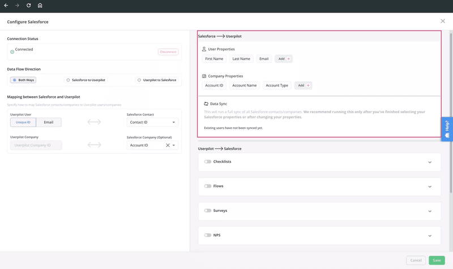The image size is (453, 269).
Task: Switch Userpilot User mapping to Email
Action: pos(49,122)
